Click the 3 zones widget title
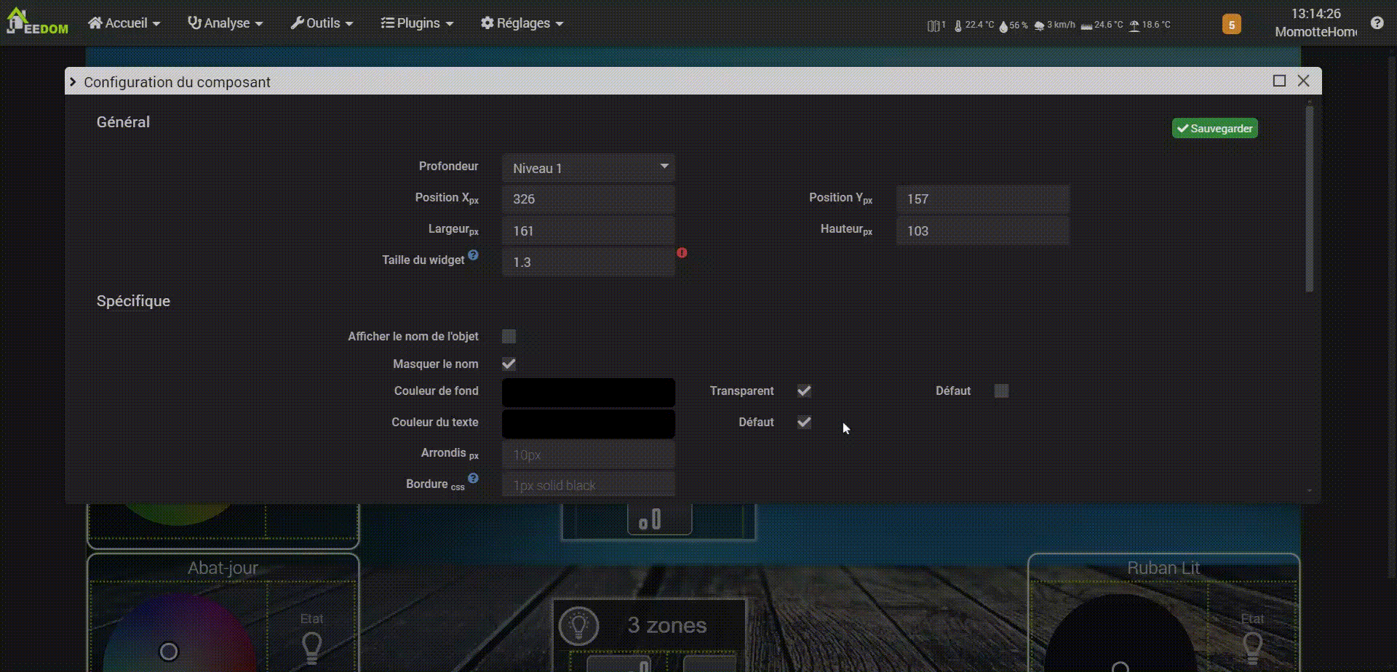Screen dimensions: 1397x672 click(x=666, y=625)
